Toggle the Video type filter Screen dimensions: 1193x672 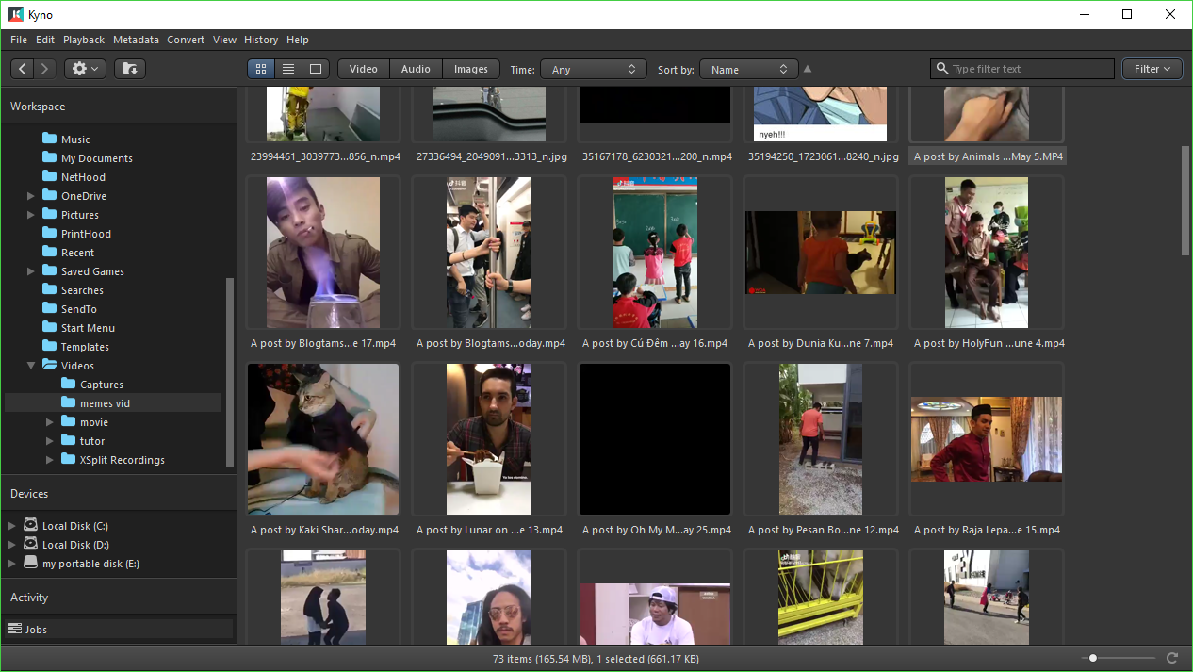coord(364,69)
